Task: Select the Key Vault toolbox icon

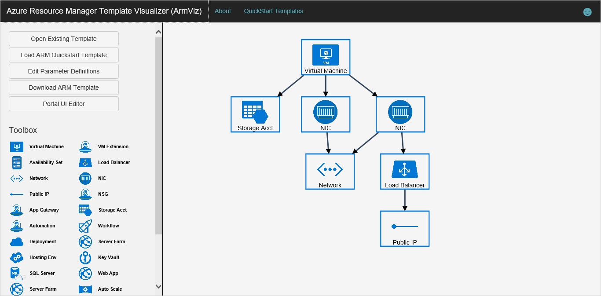Action: click(x=85, y=257)
